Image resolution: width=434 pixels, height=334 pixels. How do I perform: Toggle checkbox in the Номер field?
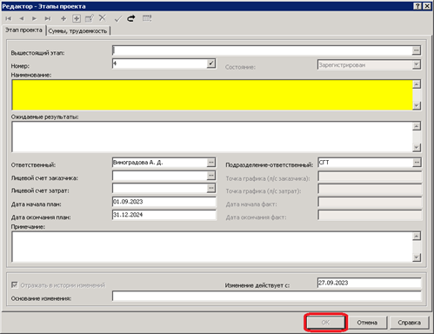pyautogui.click(x=211, y=63)
